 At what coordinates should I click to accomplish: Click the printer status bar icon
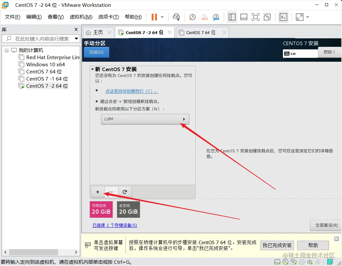click(x=302, y=262)
